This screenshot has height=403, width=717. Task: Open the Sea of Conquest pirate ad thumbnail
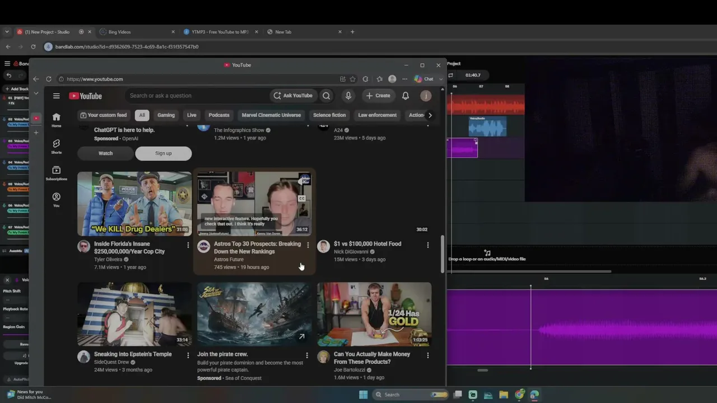click(x=254, y=315)
